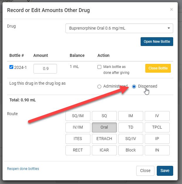The image size is (182, 184).
Task: Click the Close button at the bottom
Action: [x=145, y=171]
